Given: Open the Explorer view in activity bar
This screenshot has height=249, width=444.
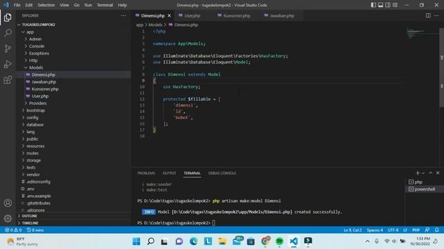Looking at the screenshot, I should (x=8, y=17).
